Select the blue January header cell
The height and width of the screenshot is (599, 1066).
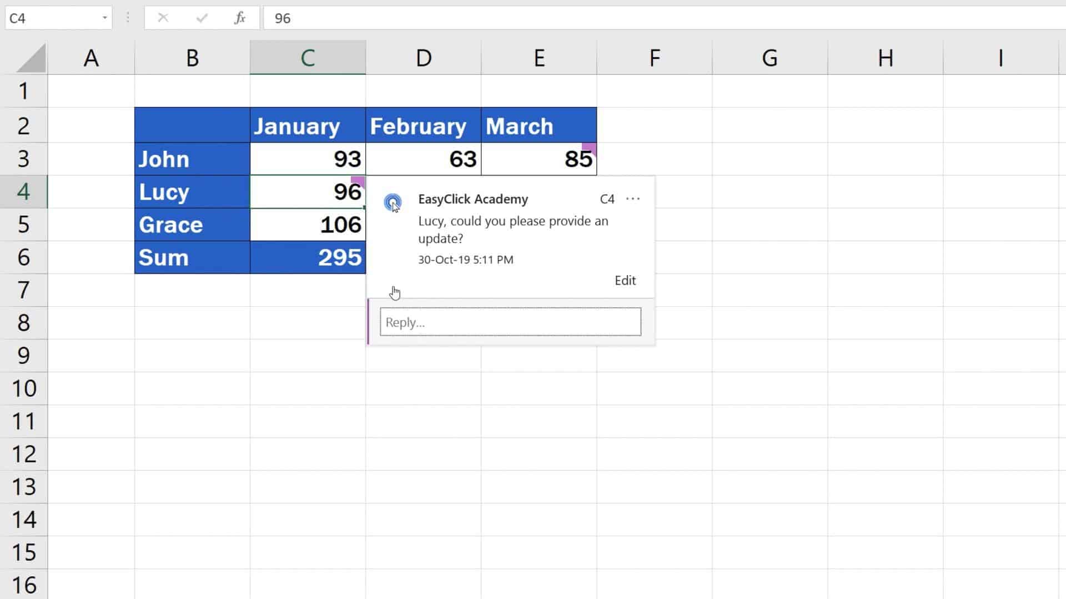click(308, 125)
